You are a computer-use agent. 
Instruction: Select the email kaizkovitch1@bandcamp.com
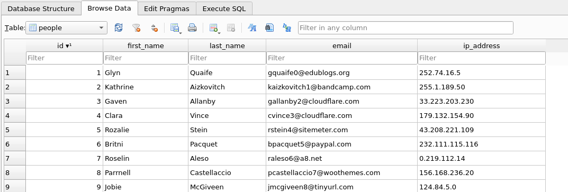(x=342, y=87)
